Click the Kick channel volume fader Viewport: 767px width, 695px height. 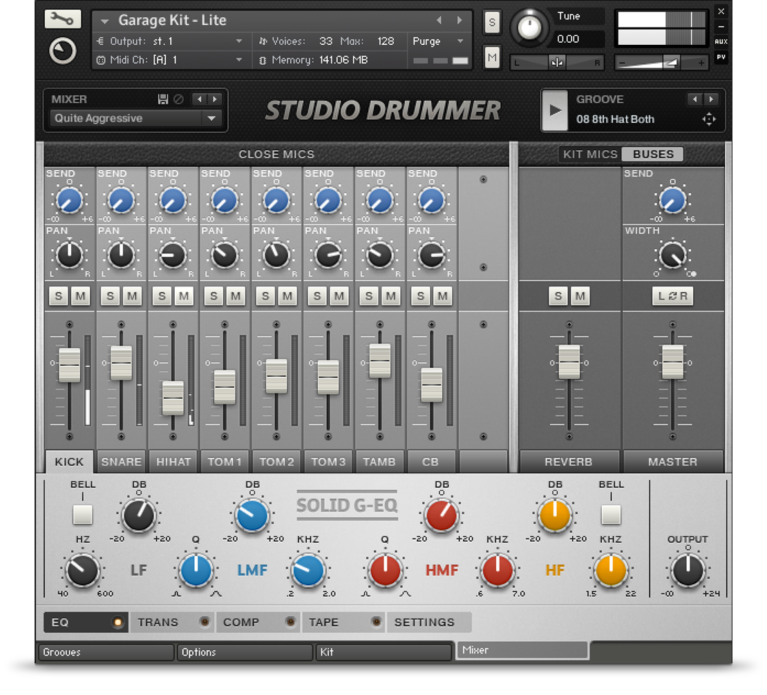(x=70, y=365)
